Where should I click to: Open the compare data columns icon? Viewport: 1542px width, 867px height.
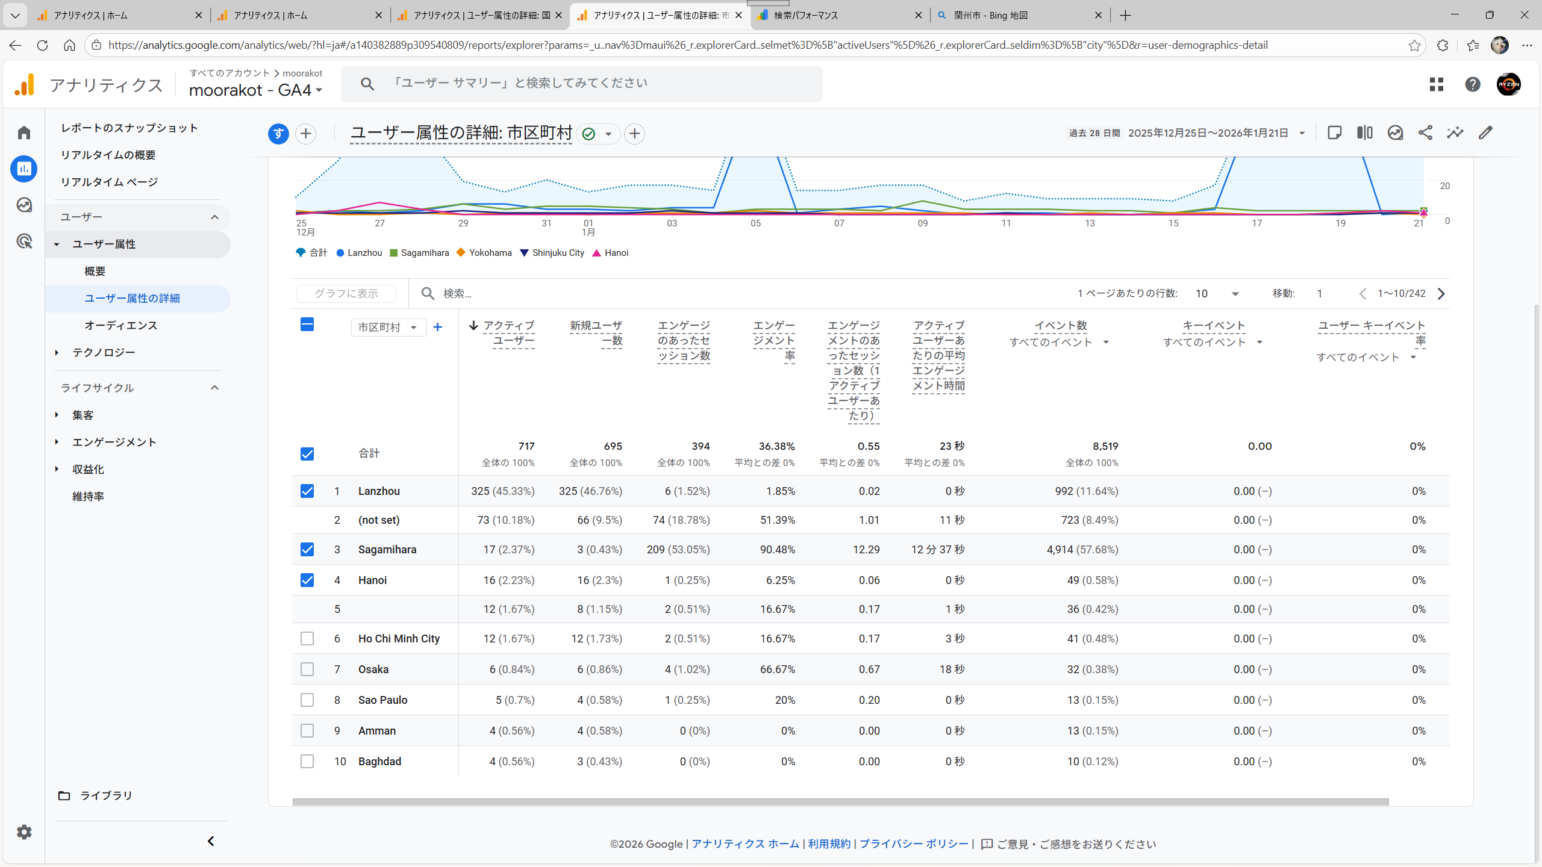pyautogui.click(x=1364, y=133)
